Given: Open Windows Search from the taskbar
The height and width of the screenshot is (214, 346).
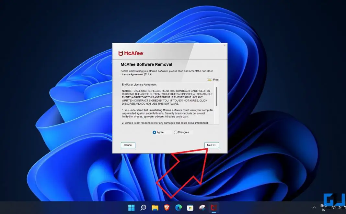Looking at the screenshot, I should (143, 208).
